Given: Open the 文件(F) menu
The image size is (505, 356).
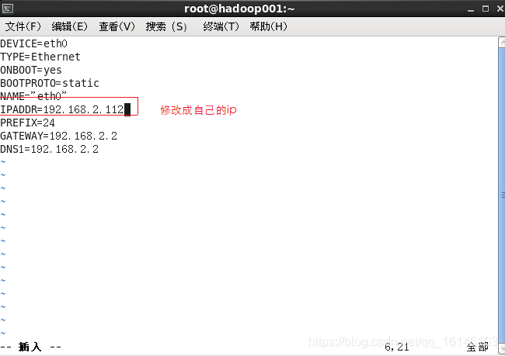Looking at the screenshot, I should tap(23, 26).
